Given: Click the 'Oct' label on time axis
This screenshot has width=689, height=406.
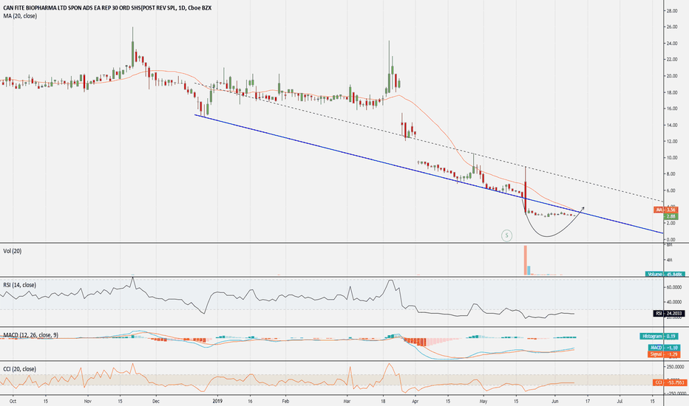Looking at the screenshot, I should (x=13, y=401).
